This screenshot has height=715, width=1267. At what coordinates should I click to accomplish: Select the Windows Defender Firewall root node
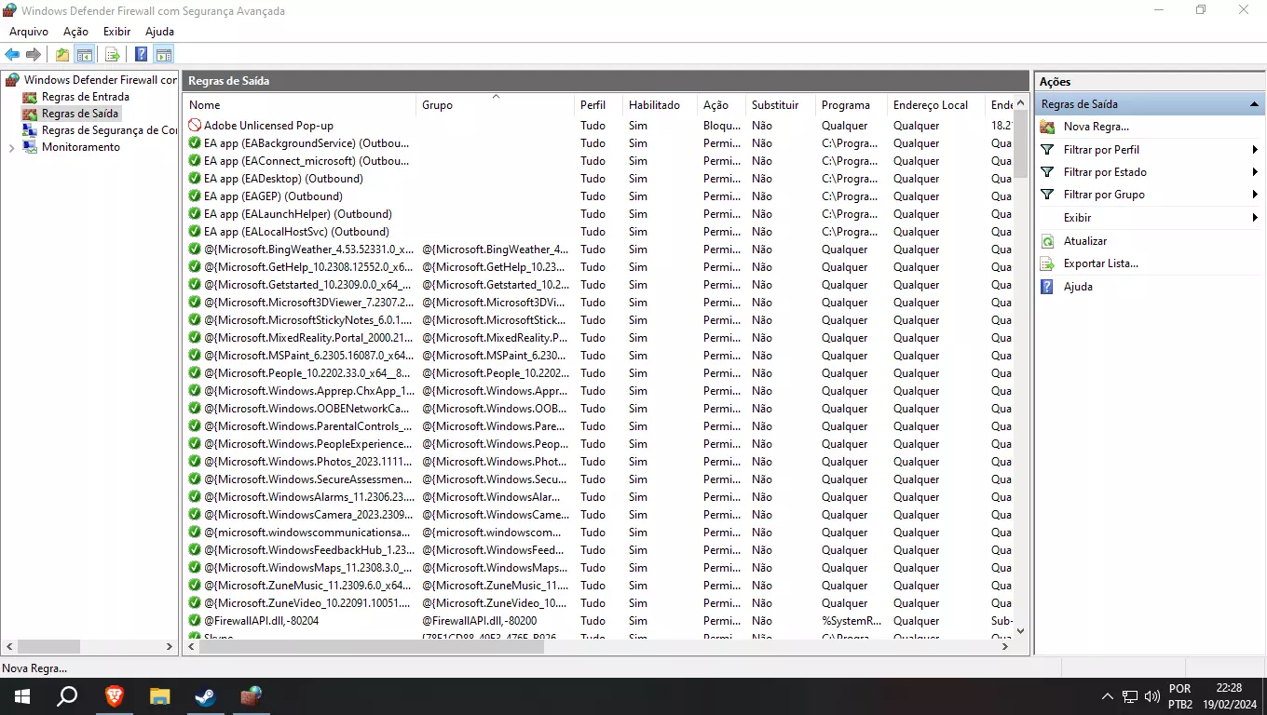coord(100,80)
